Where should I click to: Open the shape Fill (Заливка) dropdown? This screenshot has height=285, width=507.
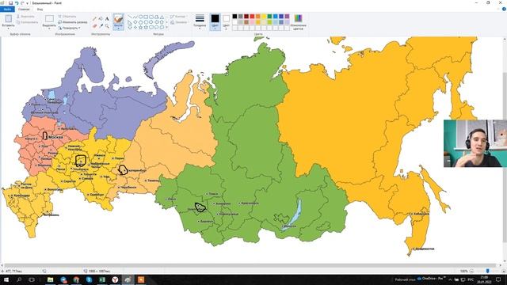click(179, 22)
